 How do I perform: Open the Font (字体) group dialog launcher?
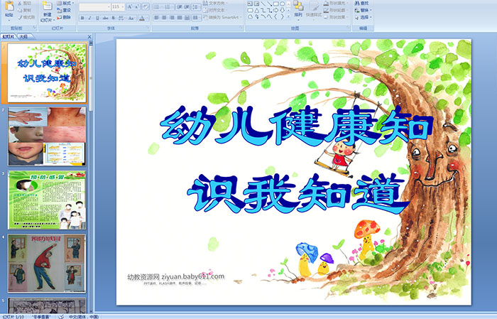148,28
